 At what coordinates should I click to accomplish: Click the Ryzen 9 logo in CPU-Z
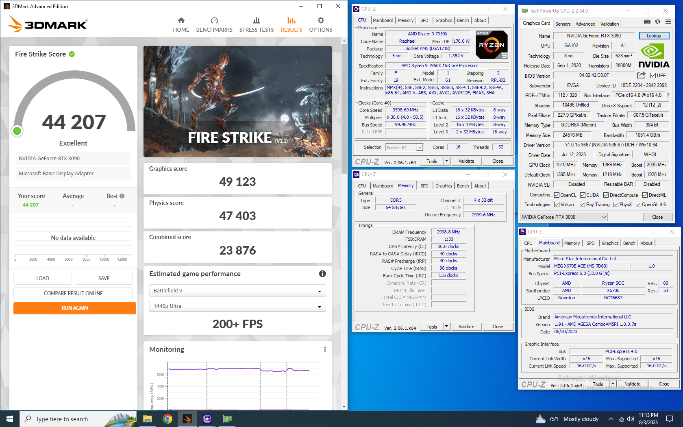click(x=492, y=45)
